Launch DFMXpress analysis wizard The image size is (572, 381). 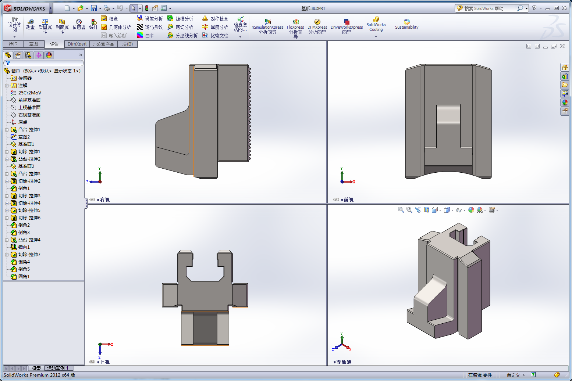[317, 26]
